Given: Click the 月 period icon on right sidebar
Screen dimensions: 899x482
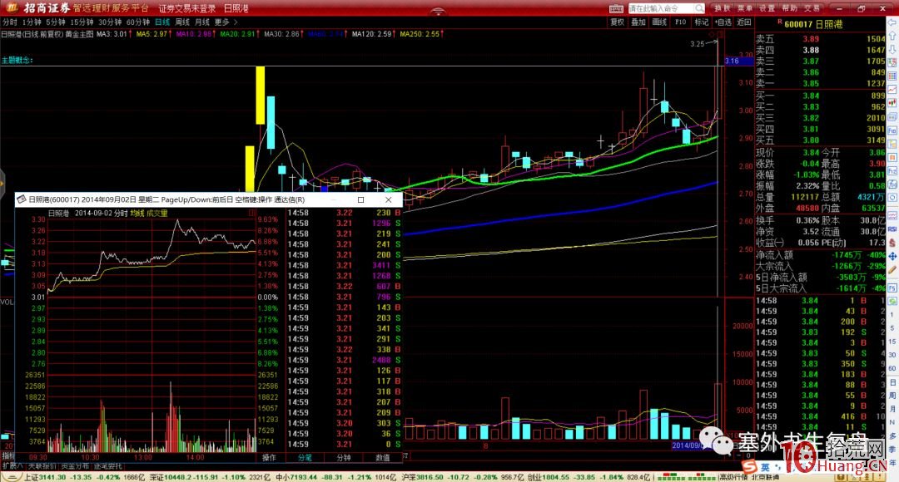Looking at the screenshot, I should point(892,409).
